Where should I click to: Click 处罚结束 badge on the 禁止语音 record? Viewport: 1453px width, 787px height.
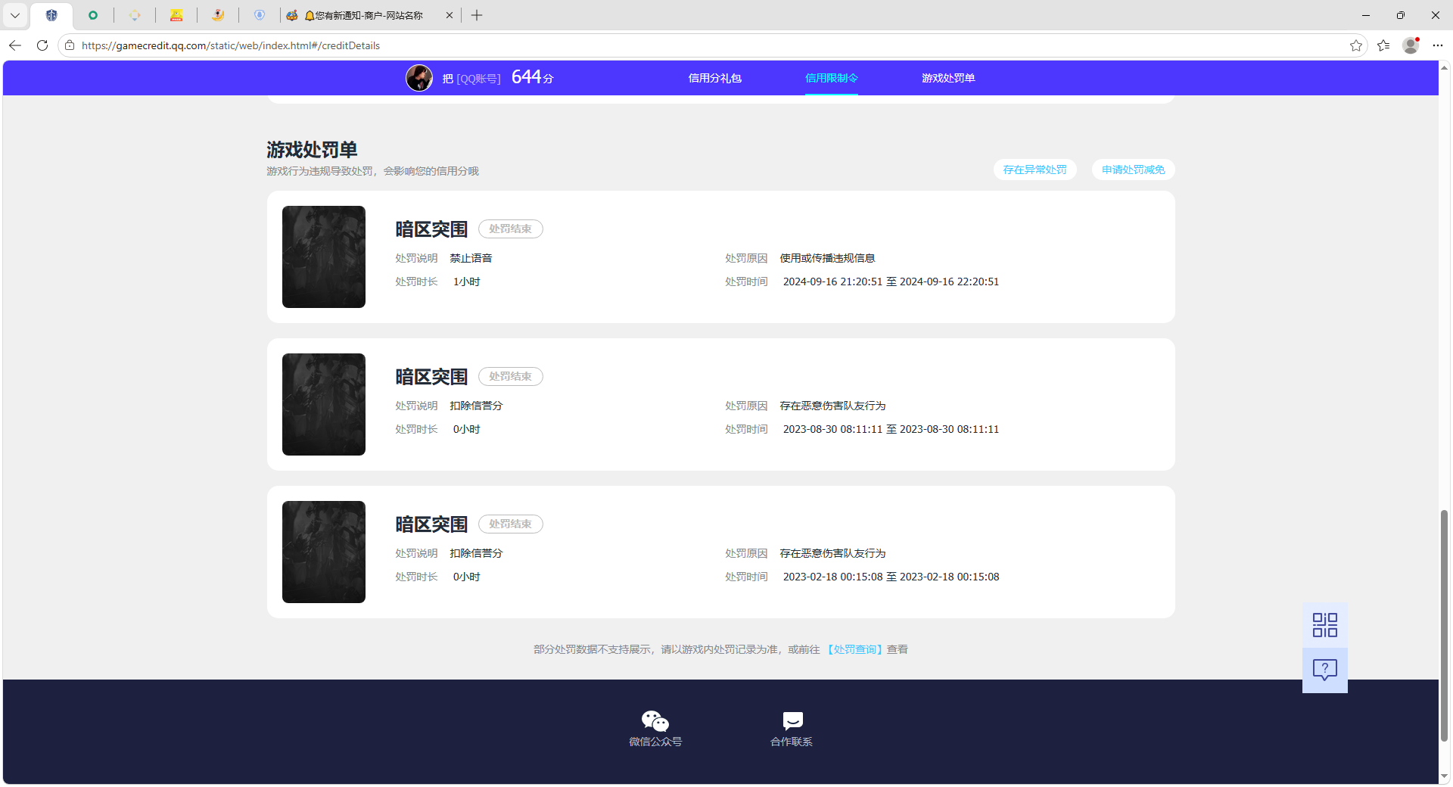[510, 229]
